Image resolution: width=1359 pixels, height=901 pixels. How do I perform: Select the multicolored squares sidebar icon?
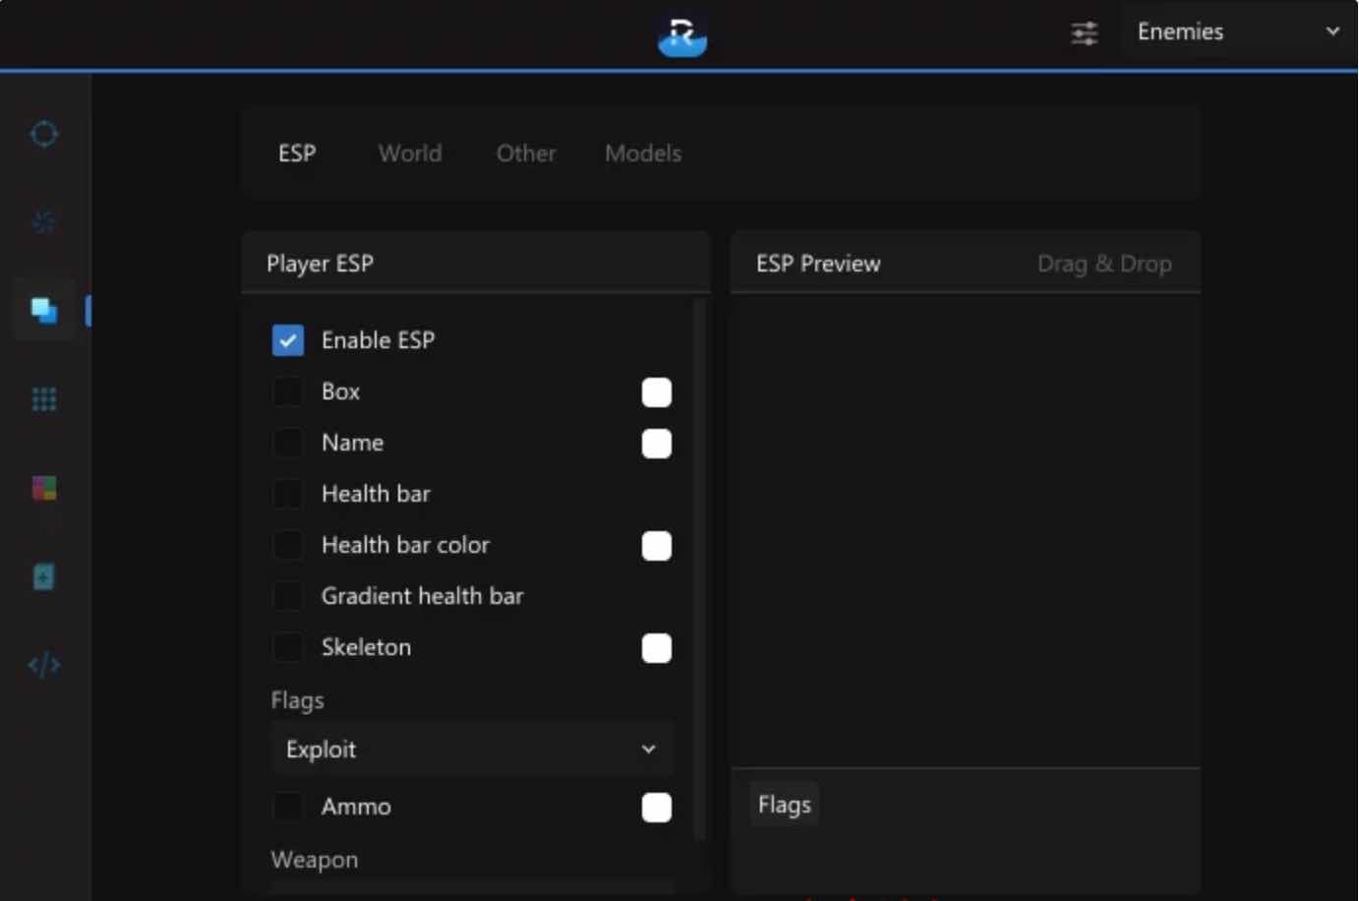44,488
